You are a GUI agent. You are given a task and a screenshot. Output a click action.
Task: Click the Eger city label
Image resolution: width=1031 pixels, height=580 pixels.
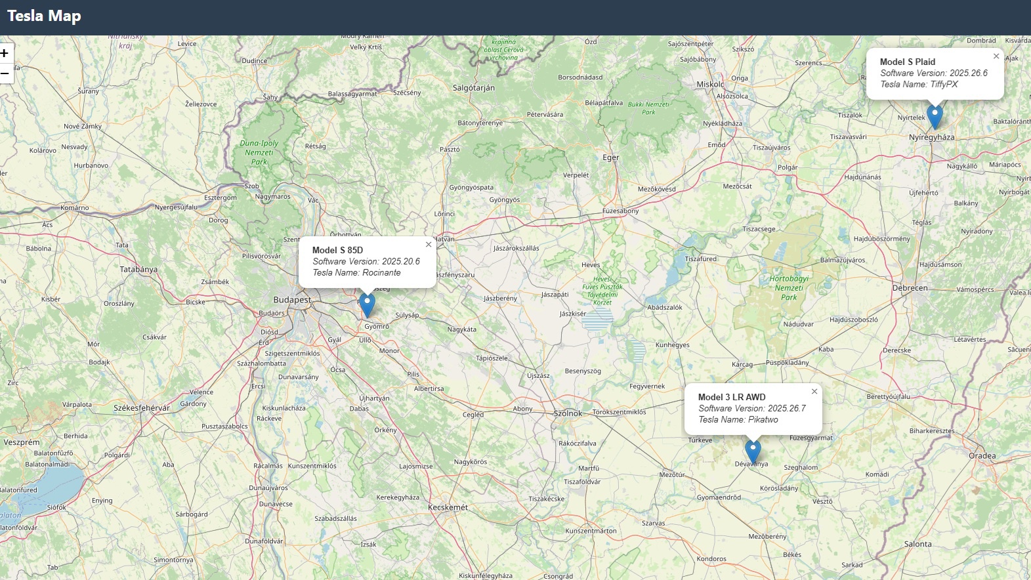(x=611, y=157)
